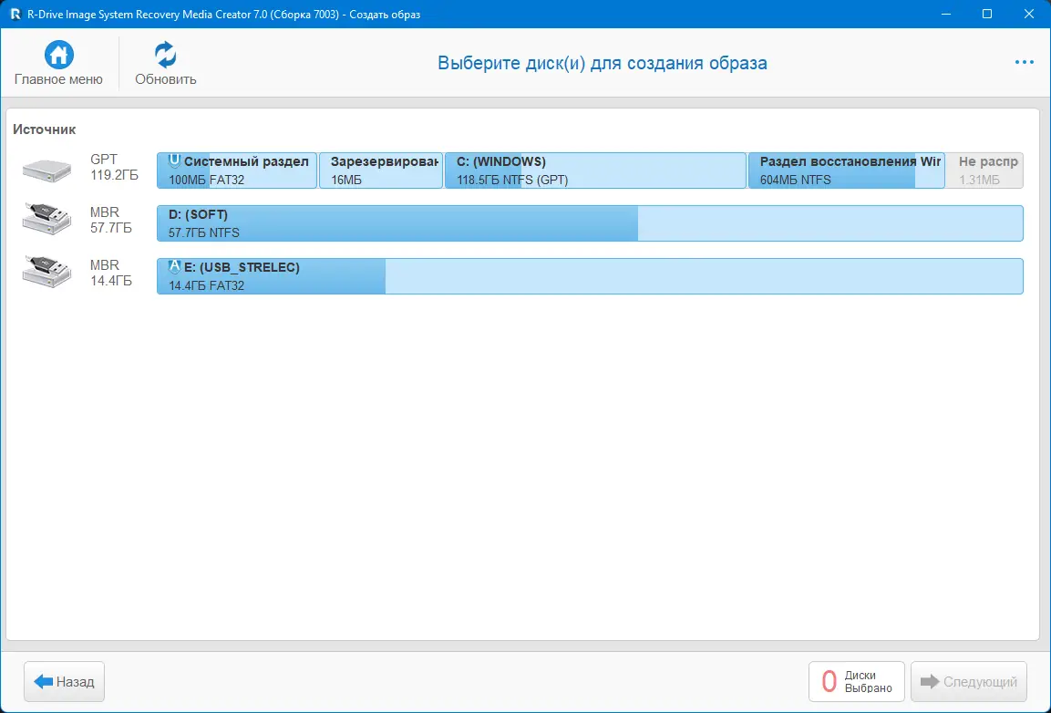Click the Обновить refresh icon

point(165,55)
